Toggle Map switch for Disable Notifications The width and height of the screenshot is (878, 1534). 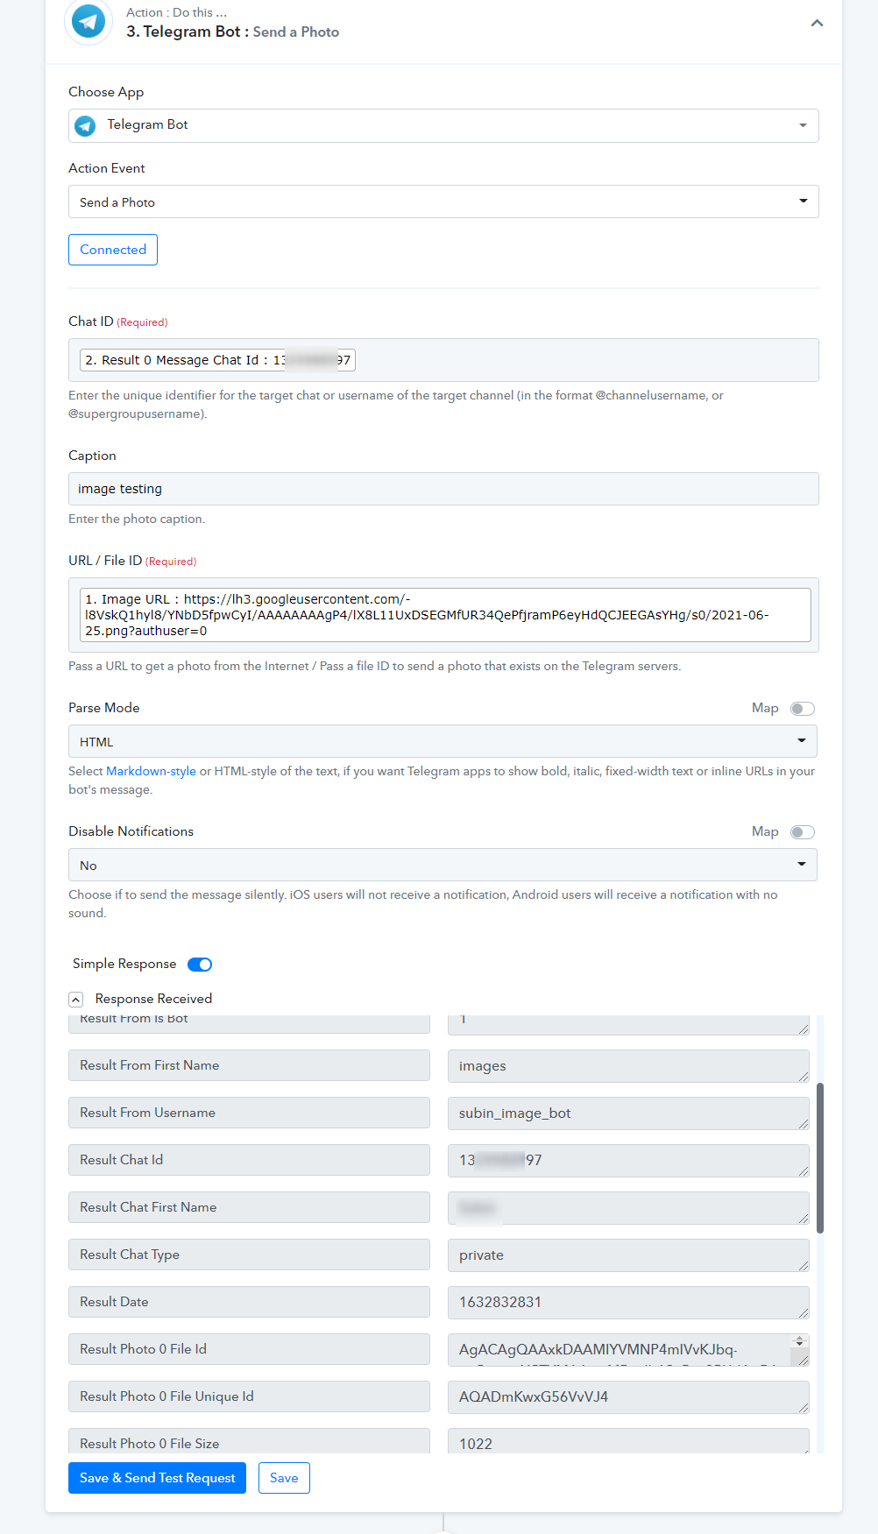tap(802, 832)
